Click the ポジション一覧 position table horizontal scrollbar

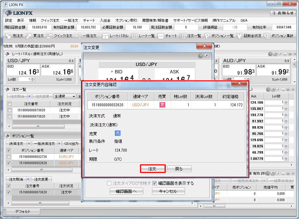coord(42,170)
